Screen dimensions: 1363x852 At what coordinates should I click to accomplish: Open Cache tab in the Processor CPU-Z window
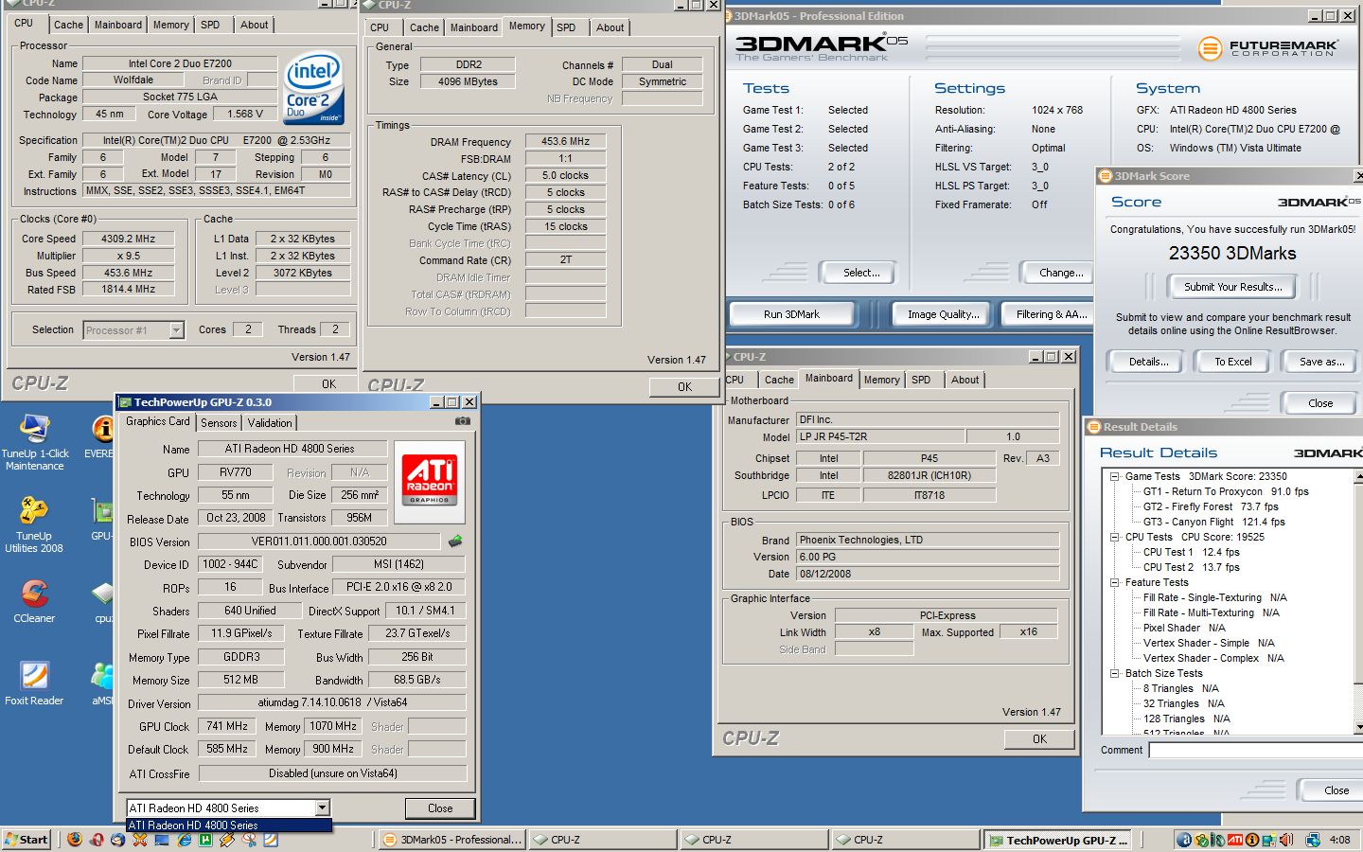[x=68, y=25]
